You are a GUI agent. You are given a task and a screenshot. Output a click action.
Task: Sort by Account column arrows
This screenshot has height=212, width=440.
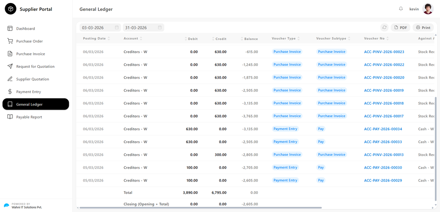tap(141, 39)
